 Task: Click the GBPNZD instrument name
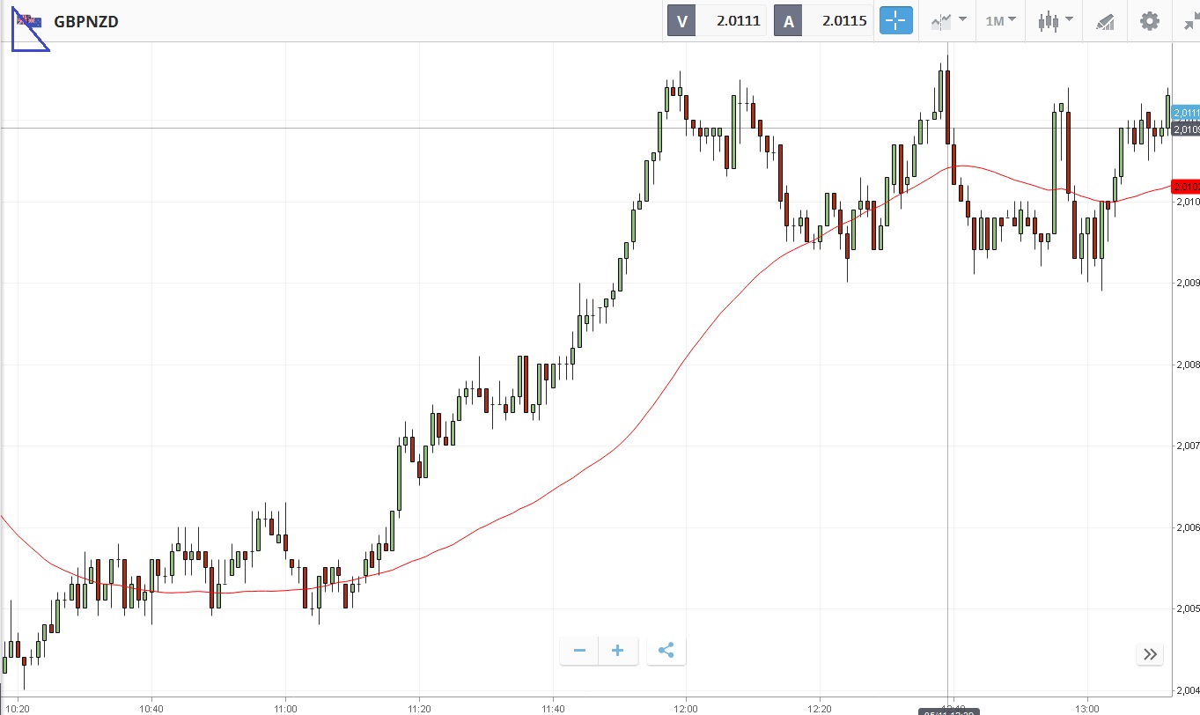86,21
